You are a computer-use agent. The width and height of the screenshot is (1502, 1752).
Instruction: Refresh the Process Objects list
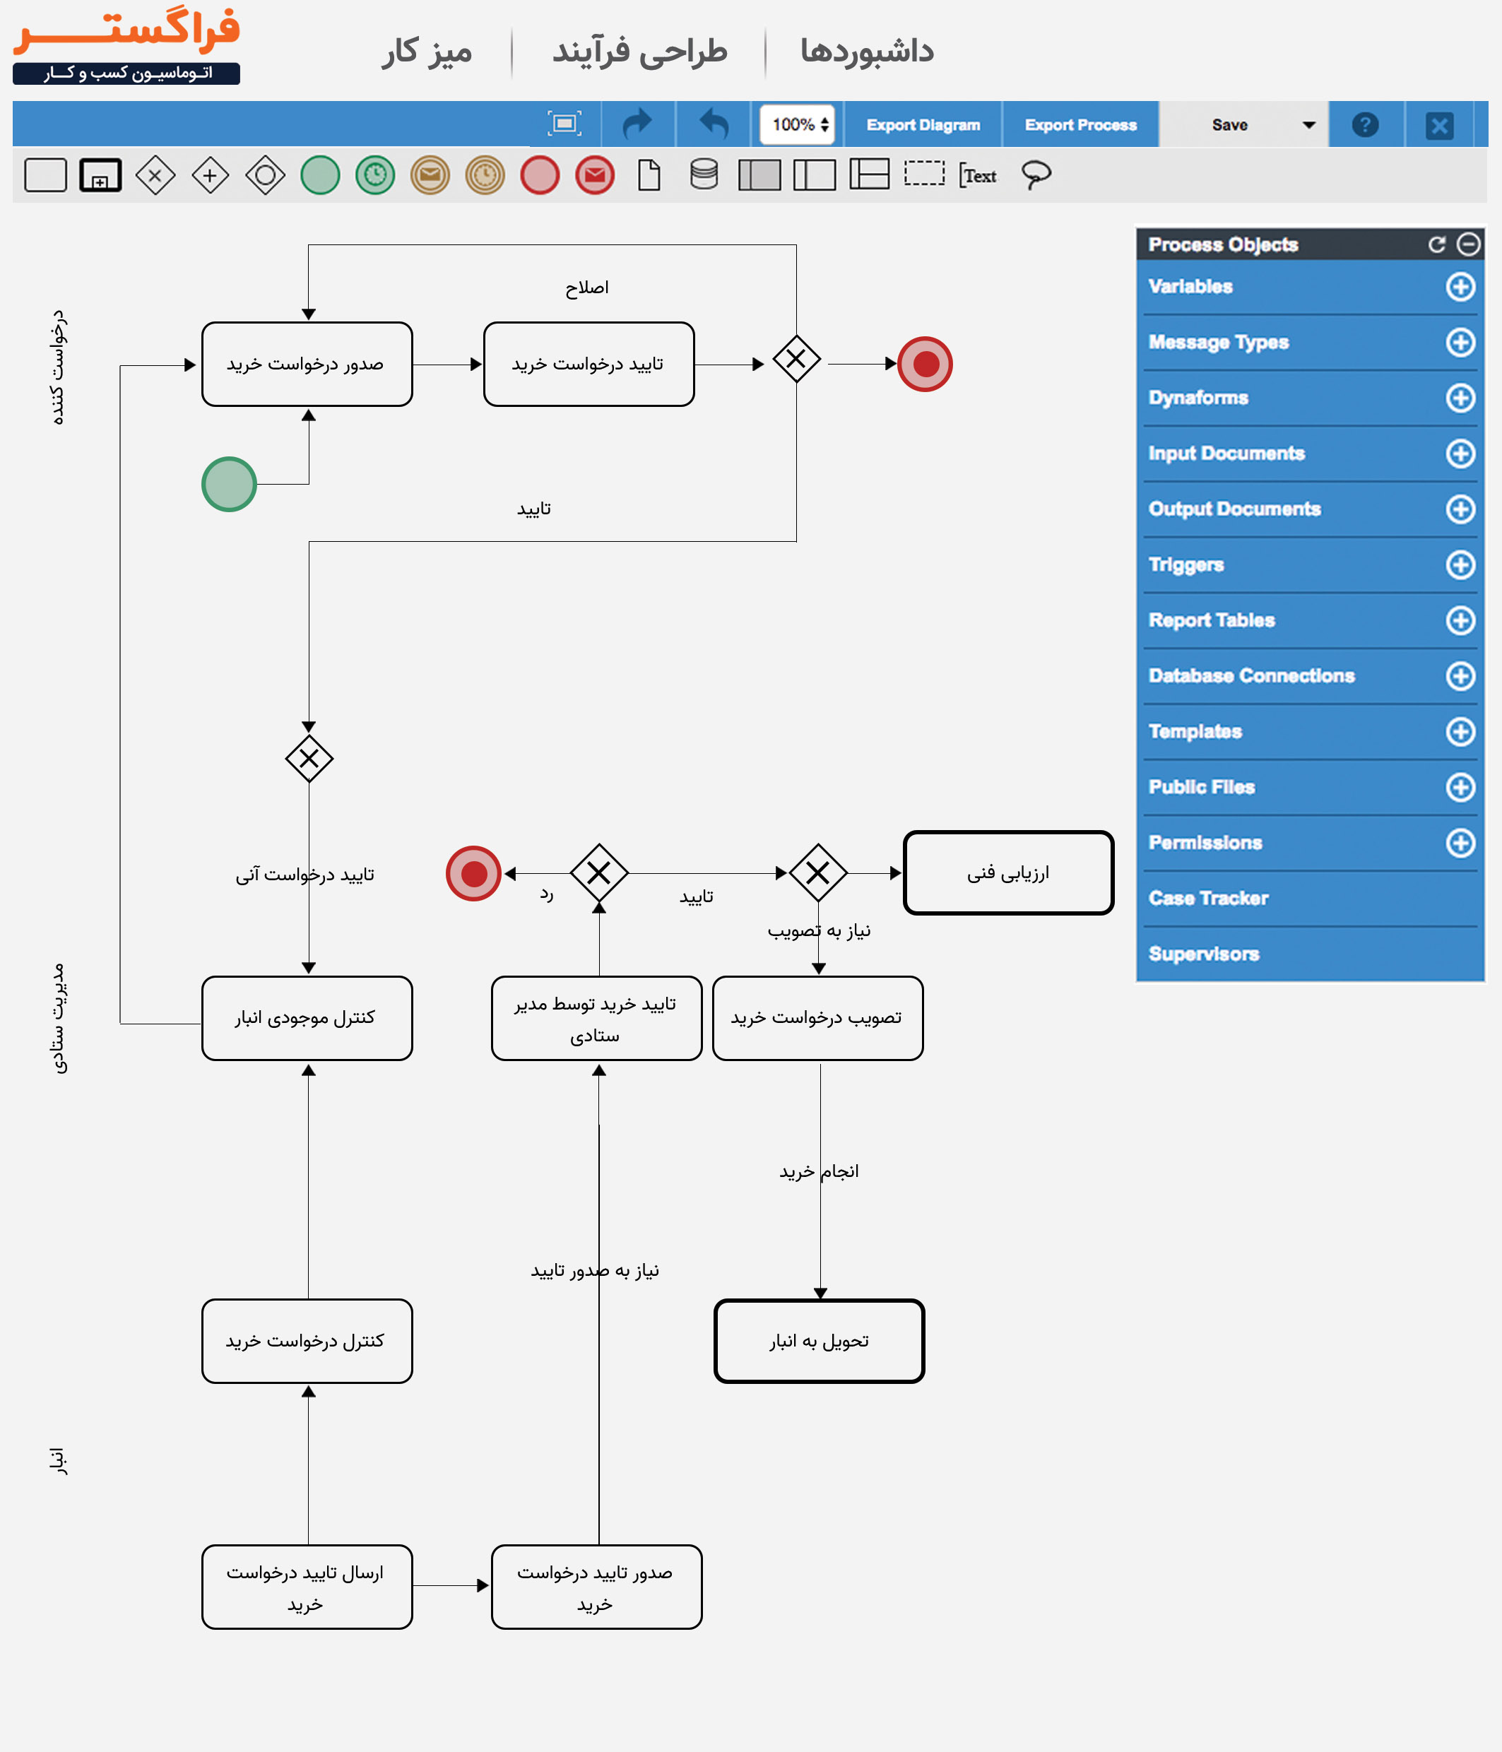coord(1437,244)
